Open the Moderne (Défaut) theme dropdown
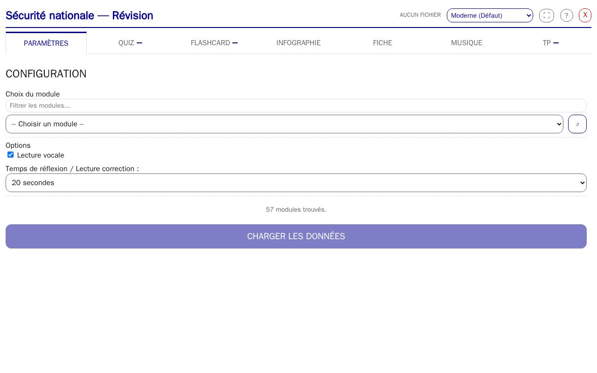This screenshot has width=597, height=373. coord(490,15)
